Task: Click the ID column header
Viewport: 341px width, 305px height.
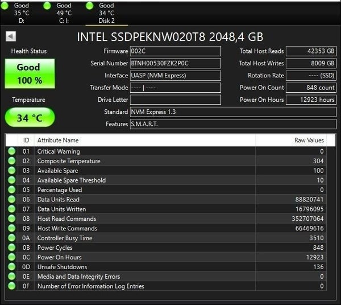Action: point(26,140)
